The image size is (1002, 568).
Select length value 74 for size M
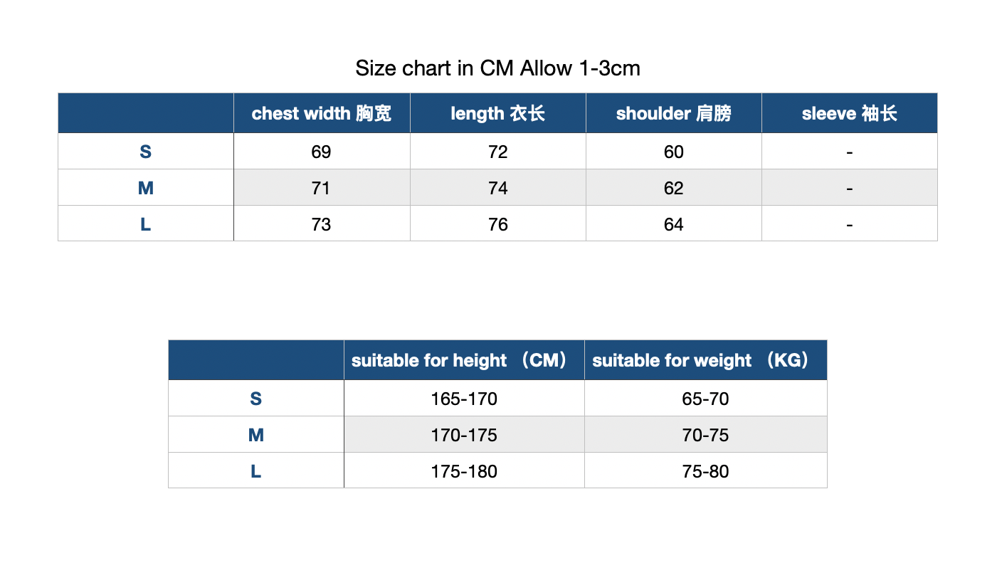click(x=498, y=188)
